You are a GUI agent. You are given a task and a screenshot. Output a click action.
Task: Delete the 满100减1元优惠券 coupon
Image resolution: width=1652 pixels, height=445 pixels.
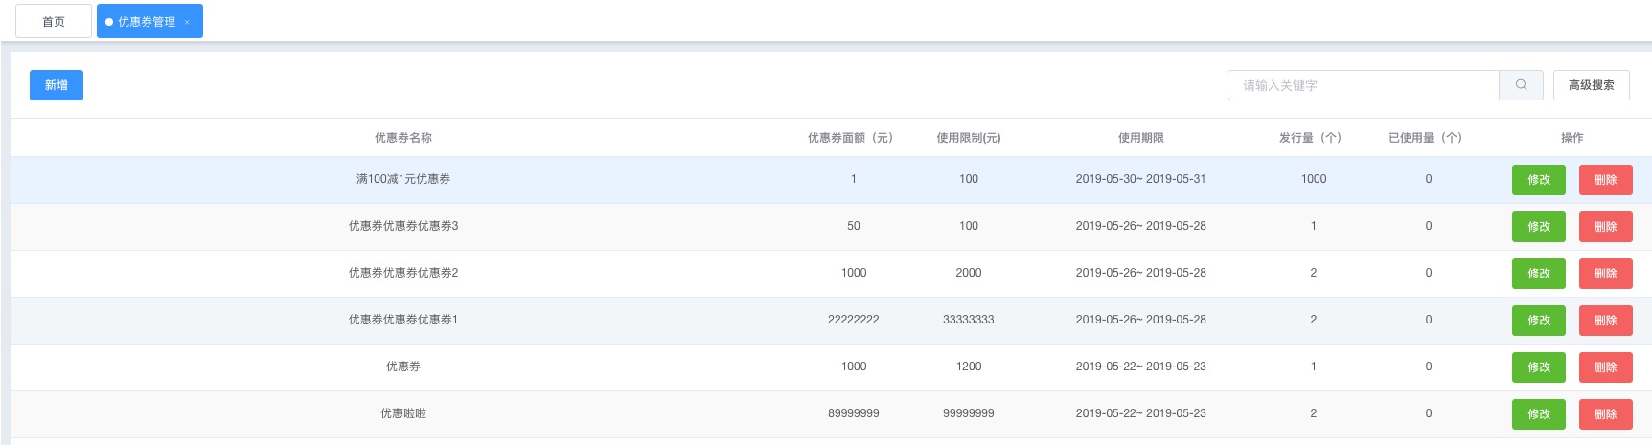1605,180
